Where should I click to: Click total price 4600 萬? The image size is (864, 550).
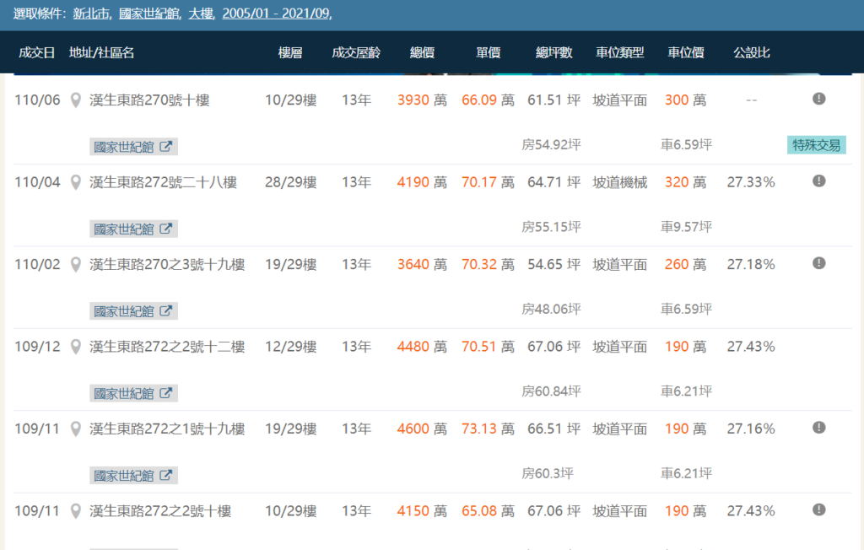422,429
